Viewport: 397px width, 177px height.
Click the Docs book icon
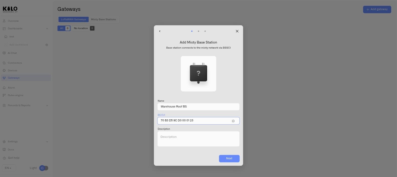4,150
